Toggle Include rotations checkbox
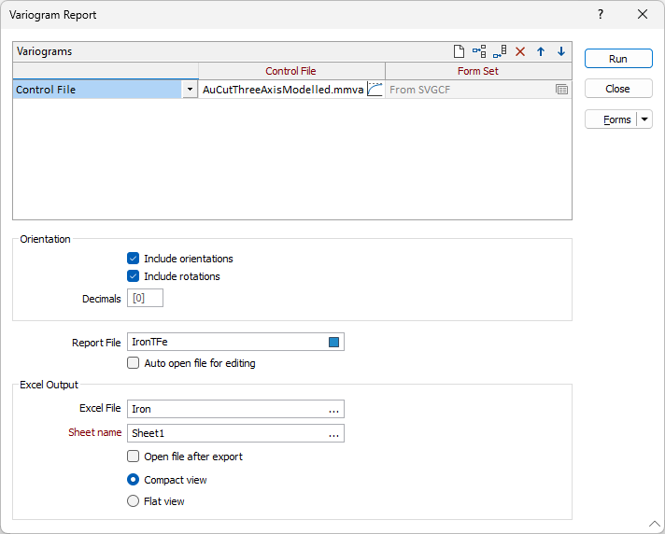The image size is (665, 534). tap(134, 276)
